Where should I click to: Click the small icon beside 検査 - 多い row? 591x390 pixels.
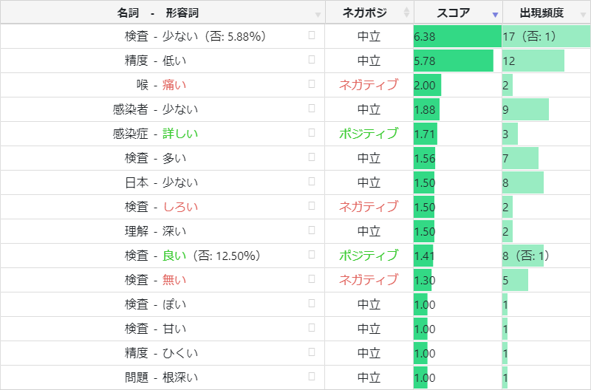pos(312,157)
